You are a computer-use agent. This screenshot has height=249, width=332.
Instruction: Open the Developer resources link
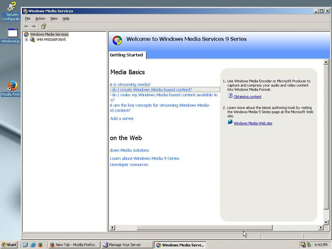129,165
